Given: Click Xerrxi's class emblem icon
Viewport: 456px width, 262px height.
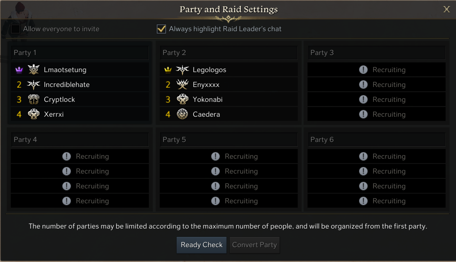Looking at the screenshot, I should pyautogui.click(x=34, y=114).
